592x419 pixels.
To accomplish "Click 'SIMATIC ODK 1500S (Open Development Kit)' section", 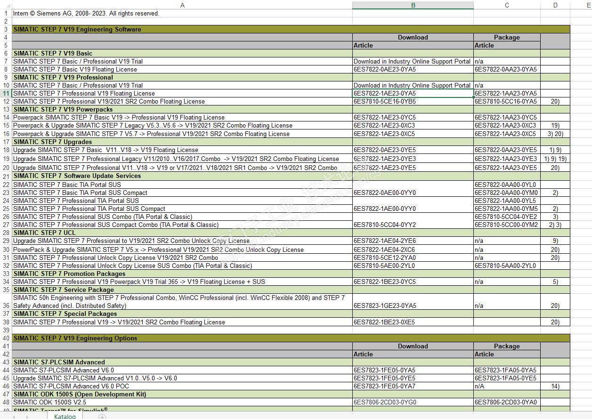I will pyautogui.click(x=182, y=394).
